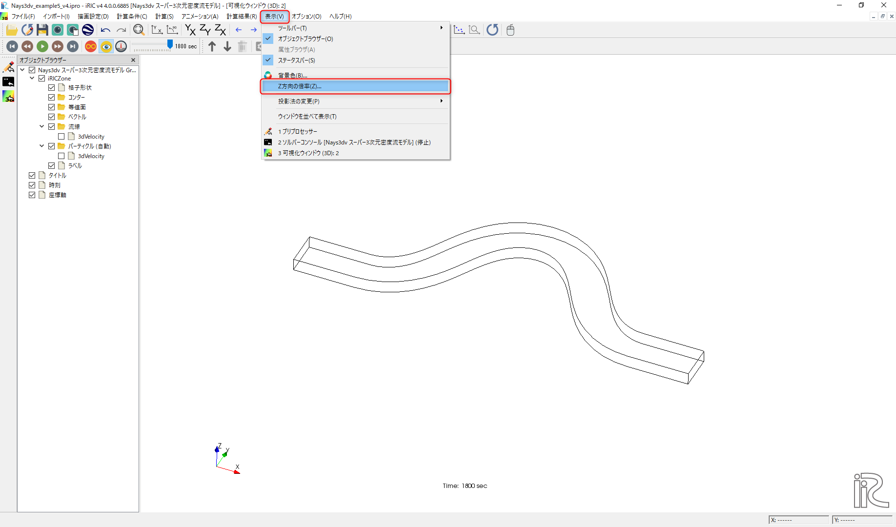Redo the last action

(x=121, y=30)
